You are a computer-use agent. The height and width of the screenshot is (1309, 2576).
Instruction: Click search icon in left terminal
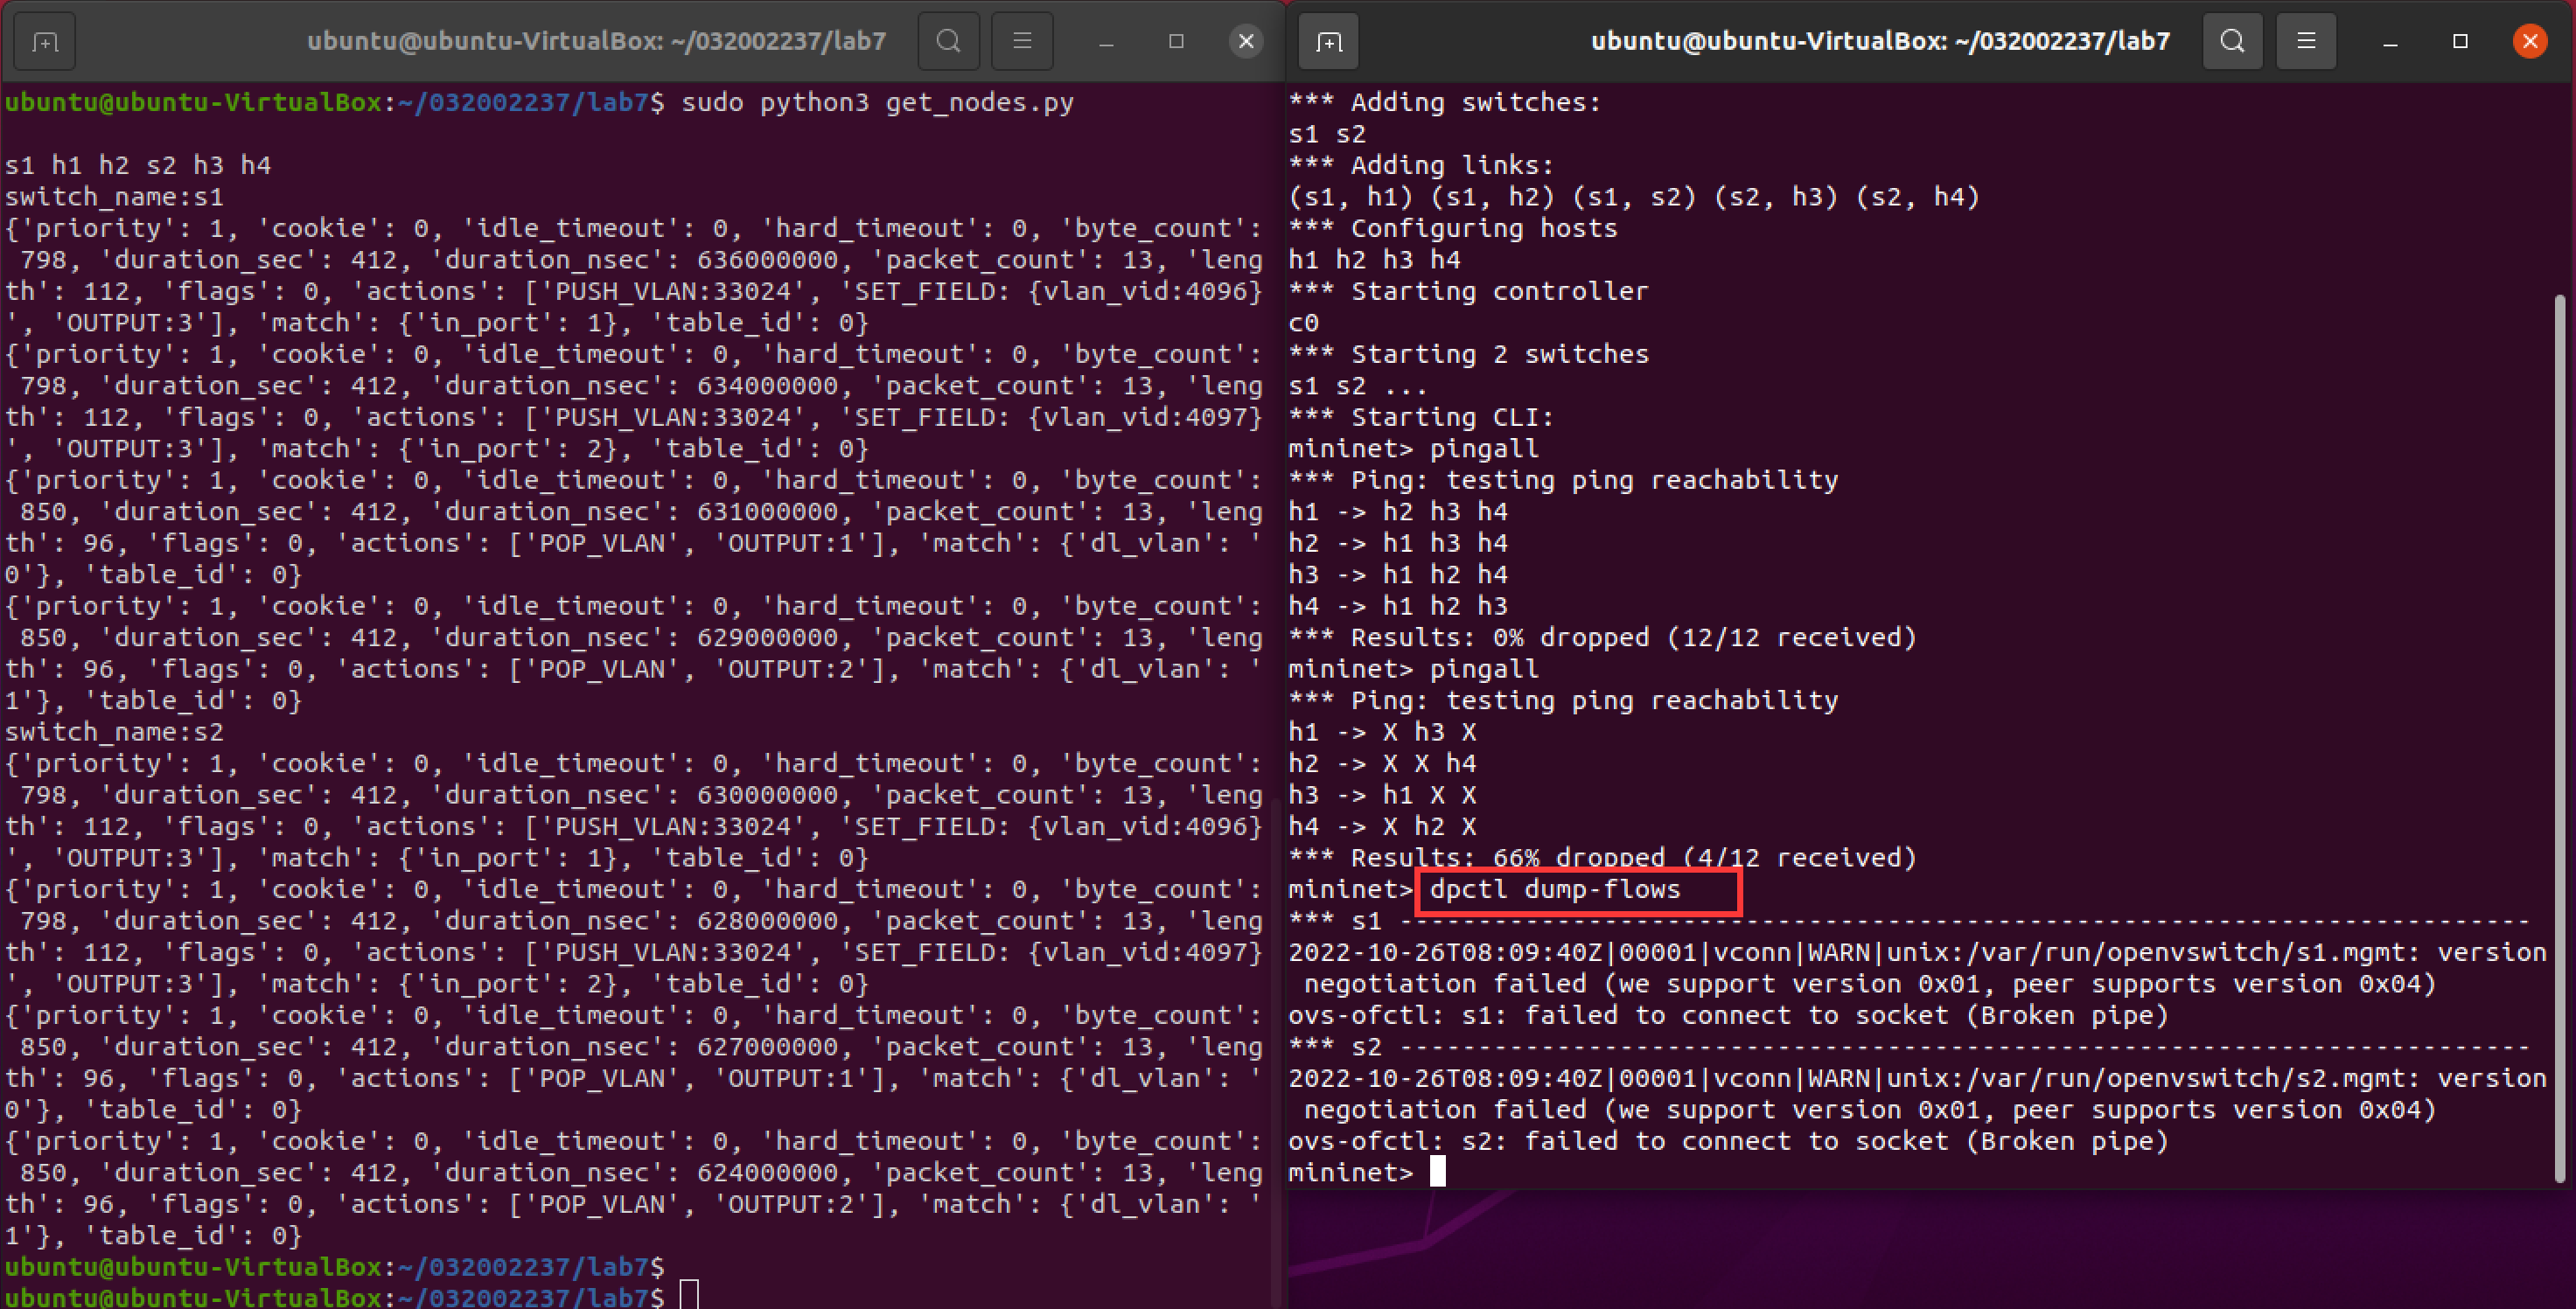(x=948, y=41)
